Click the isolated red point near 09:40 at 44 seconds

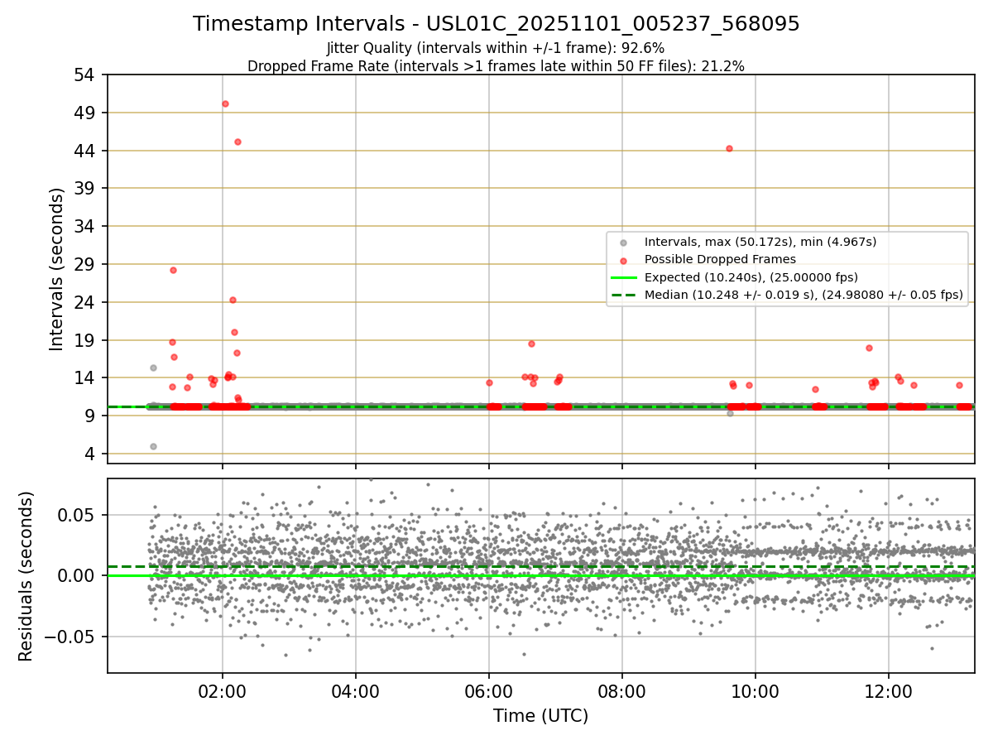click(729, 148)
